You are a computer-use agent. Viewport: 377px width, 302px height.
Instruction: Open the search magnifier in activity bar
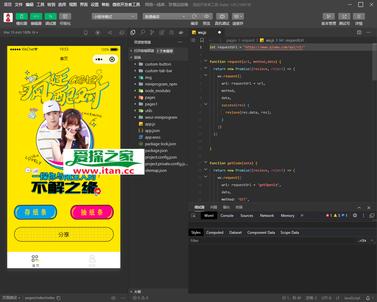[143, 32]
